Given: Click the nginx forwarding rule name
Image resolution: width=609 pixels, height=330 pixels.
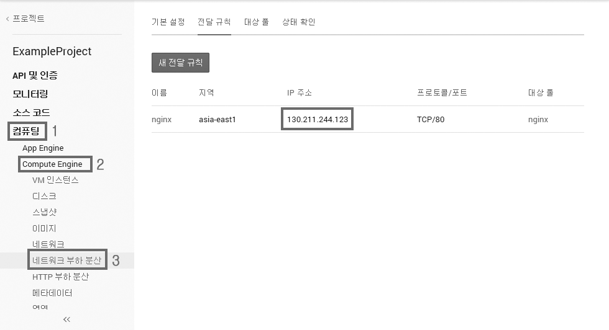Looking at the screenshot, I should pyautogui.click(x=162, y=119).
